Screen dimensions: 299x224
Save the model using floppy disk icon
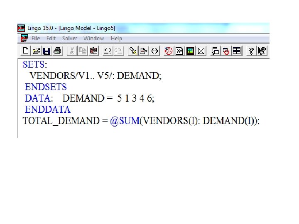pos(47,51)
